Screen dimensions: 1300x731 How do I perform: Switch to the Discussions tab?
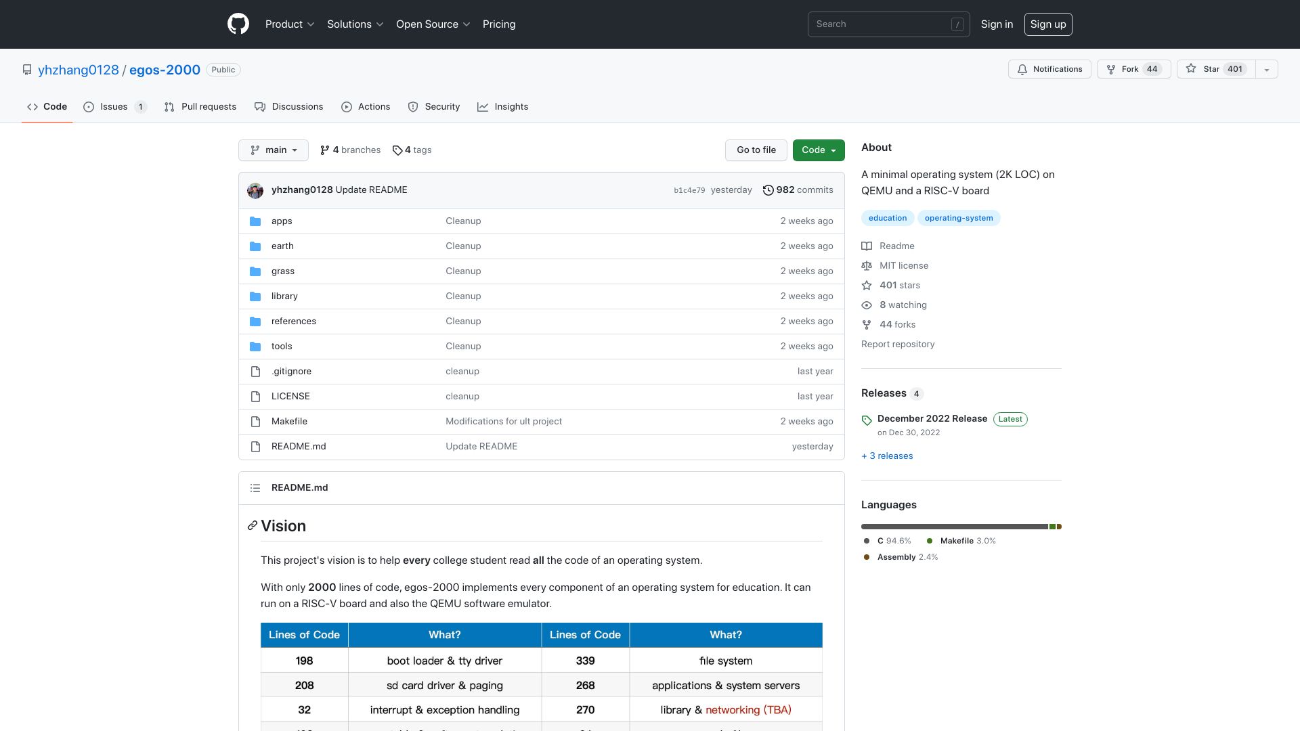click(x=289, y=107)
